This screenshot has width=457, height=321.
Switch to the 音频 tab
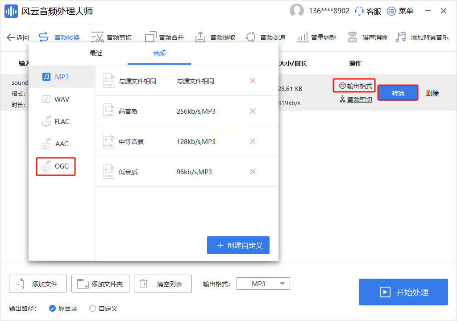tap(159, 53)
